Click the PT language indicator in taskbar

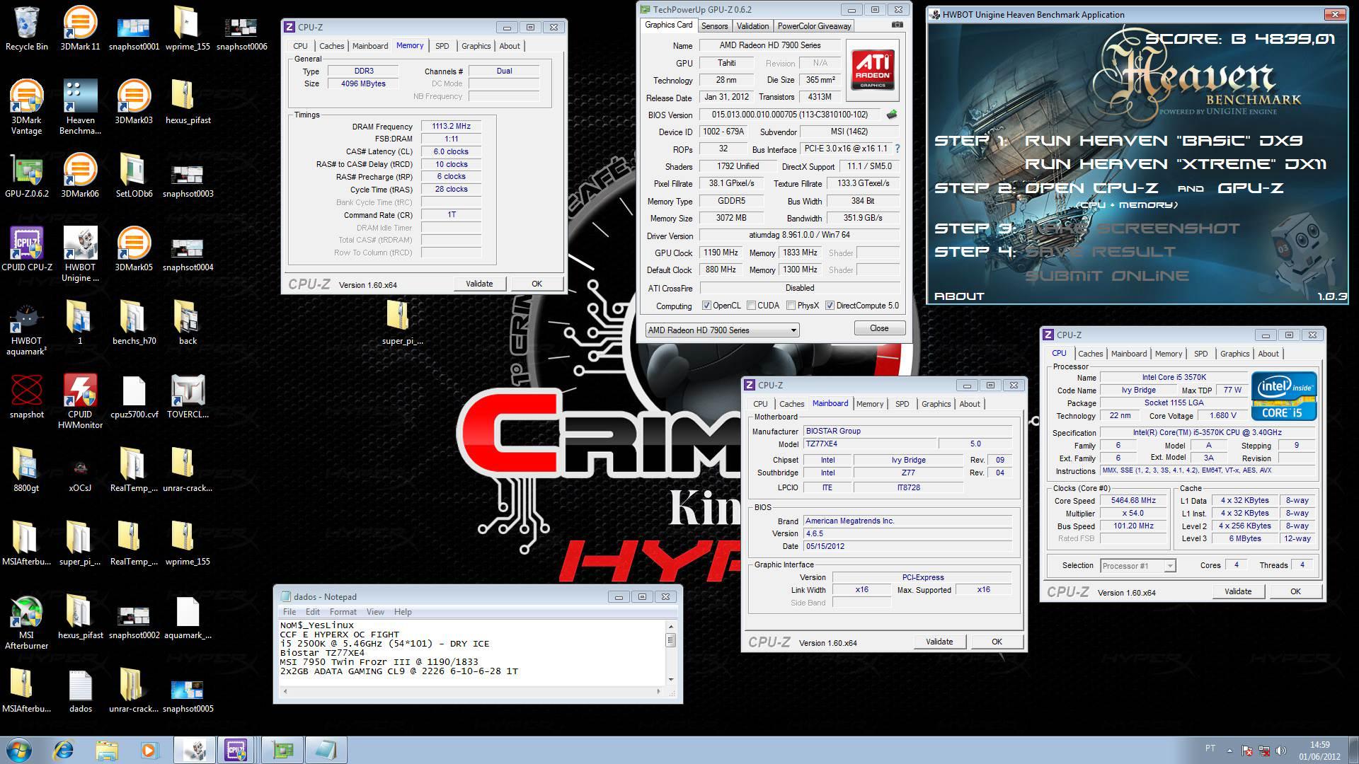[x=1210, y=748]
